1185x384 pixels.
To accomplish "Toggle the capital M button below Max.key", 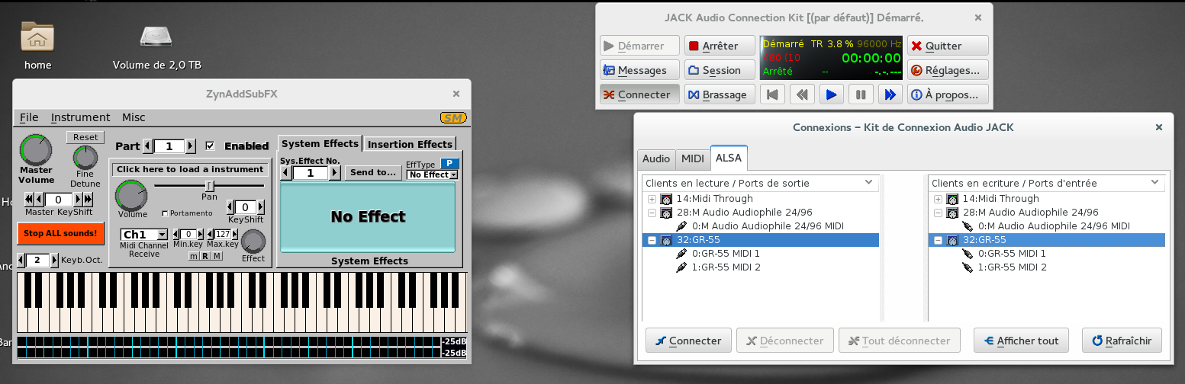I will 217,256.
